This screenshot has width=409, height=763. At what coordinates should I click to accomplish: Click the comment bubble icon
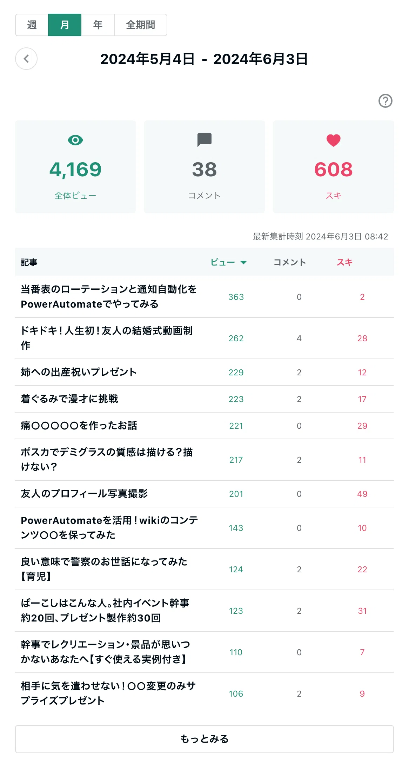pyautogui.click(x=204, y=140)
